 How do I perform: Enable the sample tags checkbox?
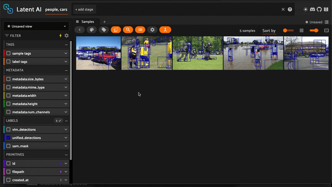(8, 53)
